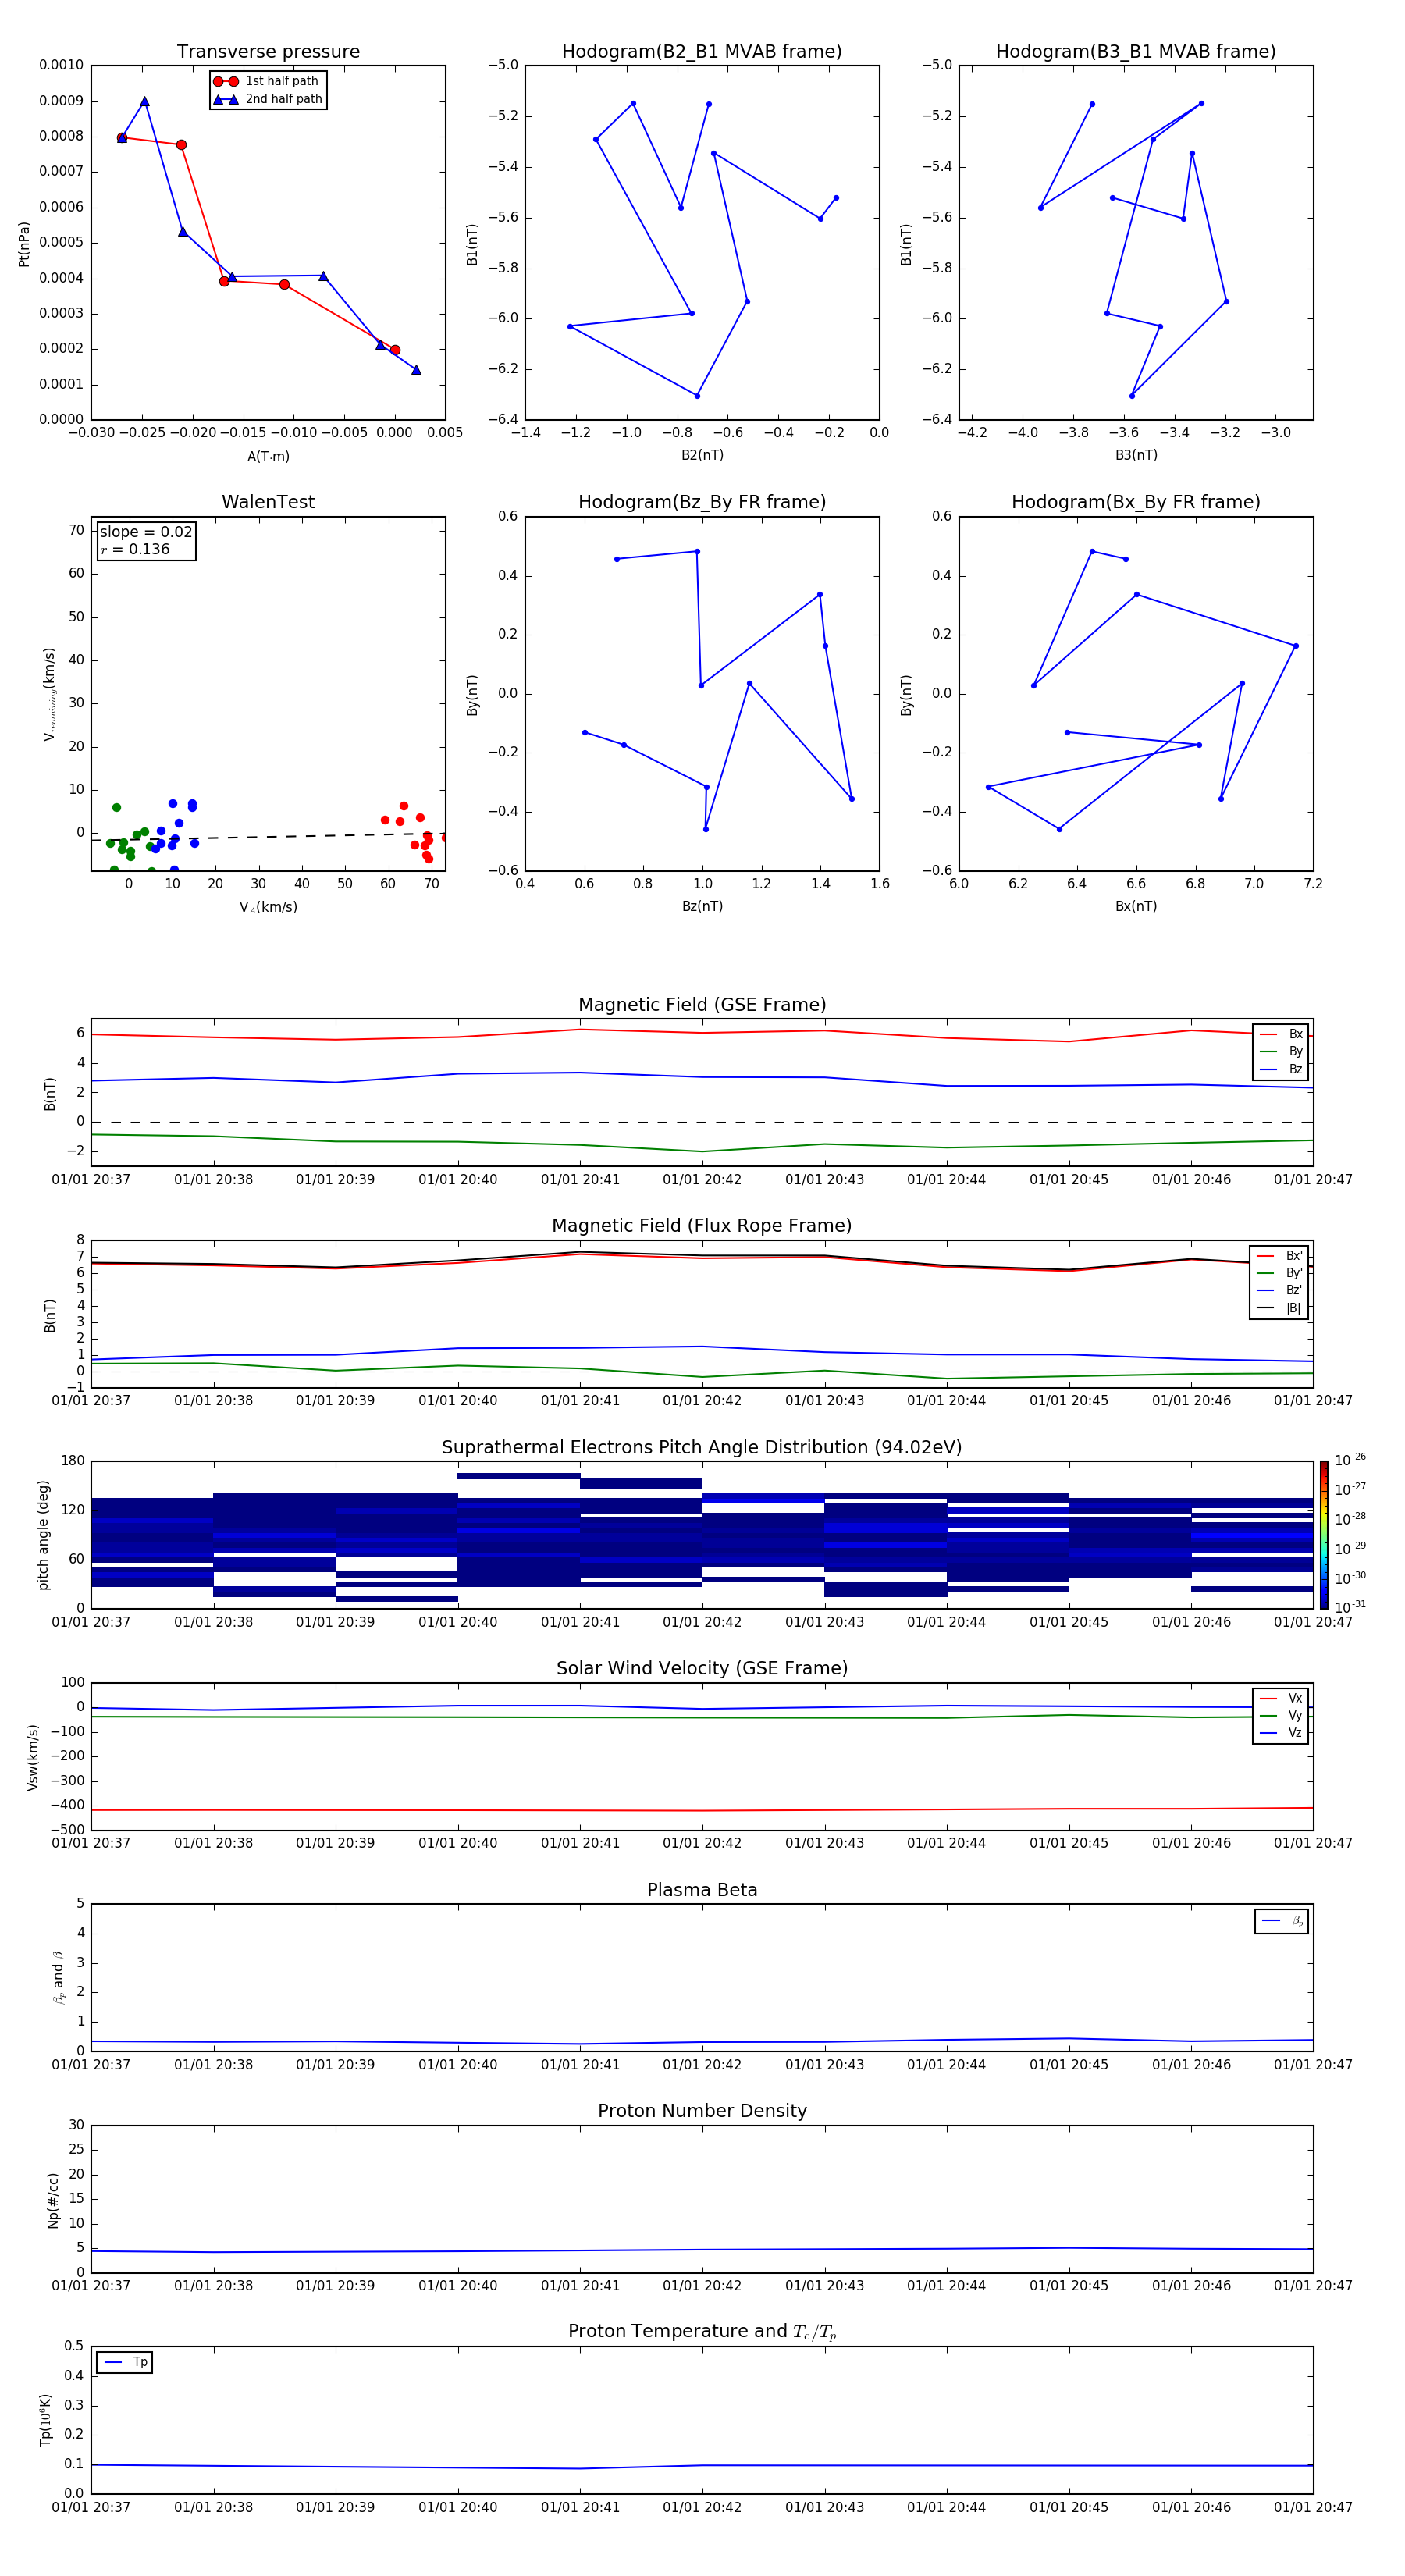Click 'Proton Temperature and Te/Tp' title
This screenshot has height=2576, width=1405.
coord(702,2331)
